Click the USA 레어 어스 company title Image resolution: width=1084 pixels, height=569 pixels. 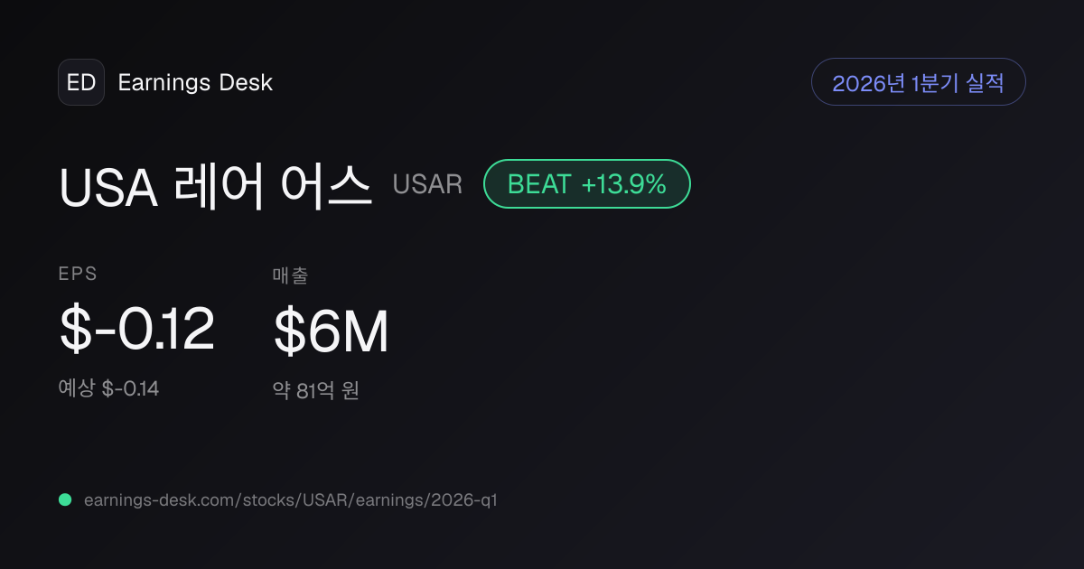point(216,185)
